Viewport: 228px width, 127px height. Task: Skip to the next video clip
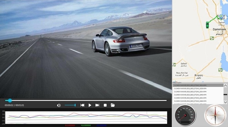tap(97, 105)
